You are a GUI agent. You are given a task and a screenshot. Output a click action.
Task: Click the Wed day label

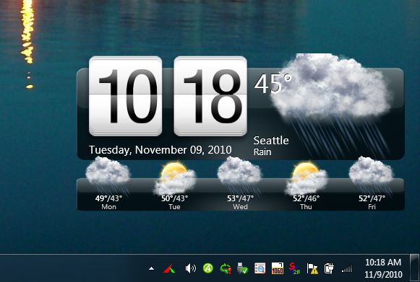[x=240, y=206]
